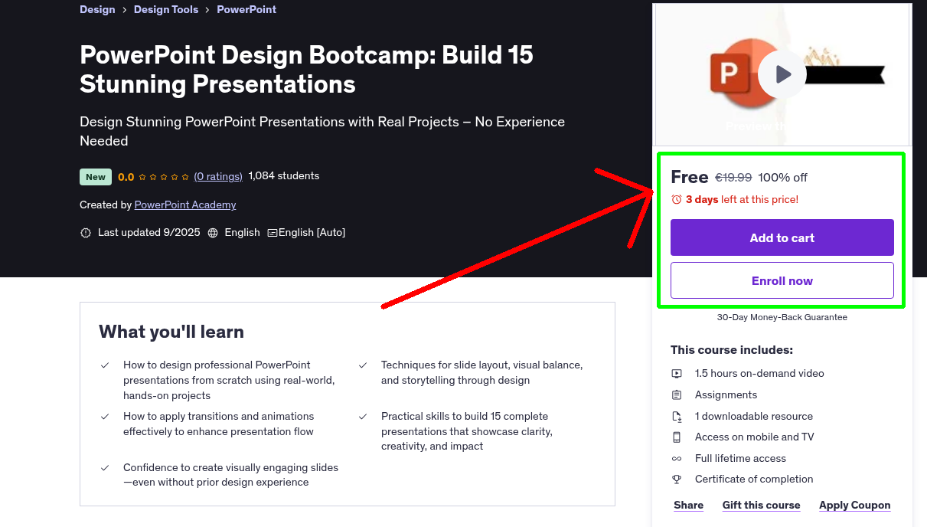
Task: Click the '1,084 students' text
Action: 284,176
